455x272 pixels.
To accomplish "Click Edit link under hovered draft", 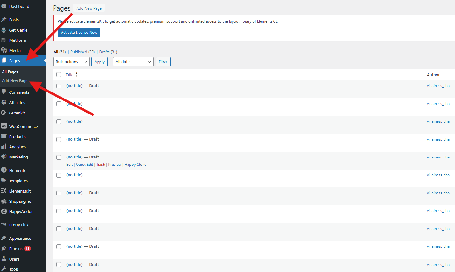I will click(x=70, y=165).
